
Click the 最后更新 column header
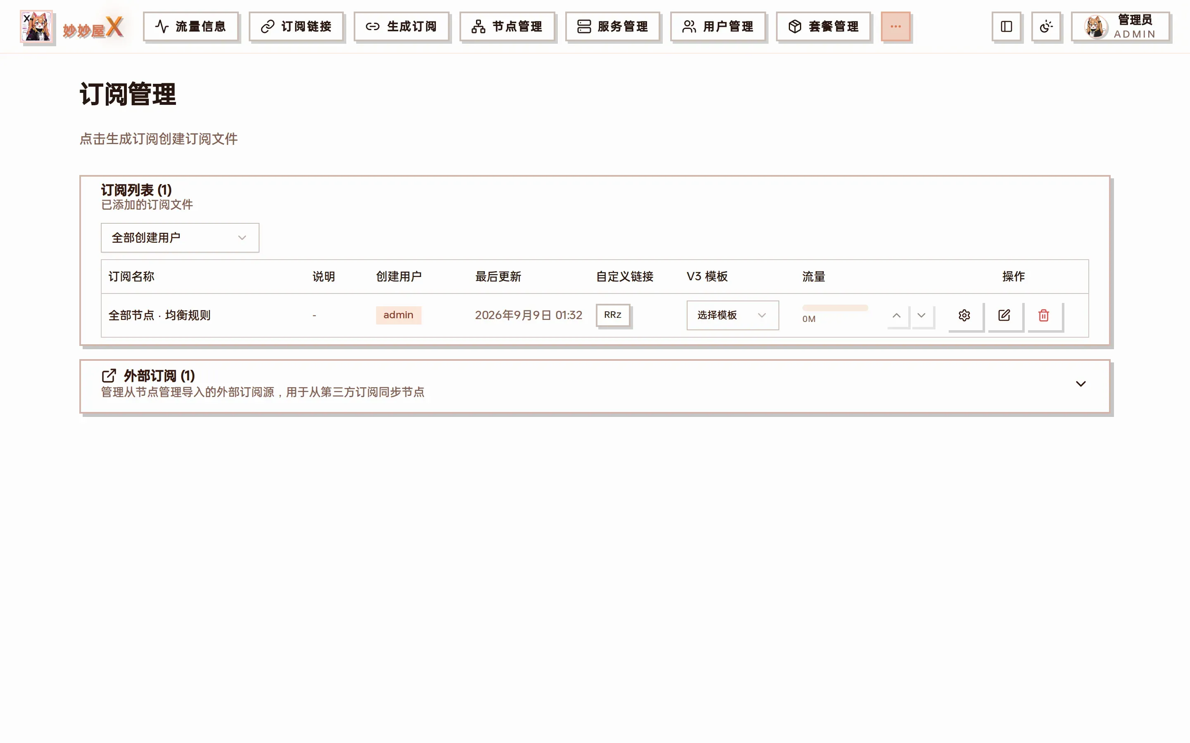click(x=497, y=277)
